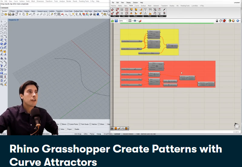Screen dimensions: 242x167
Task: Toggle the Control Points checkbox
Action: pyautogui.click(x=68, y=124)
